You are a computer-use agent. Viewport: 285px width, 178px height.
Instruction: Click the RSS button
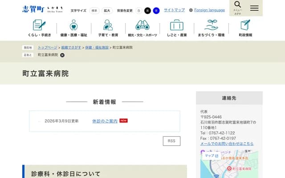click(x=171, y=141)
